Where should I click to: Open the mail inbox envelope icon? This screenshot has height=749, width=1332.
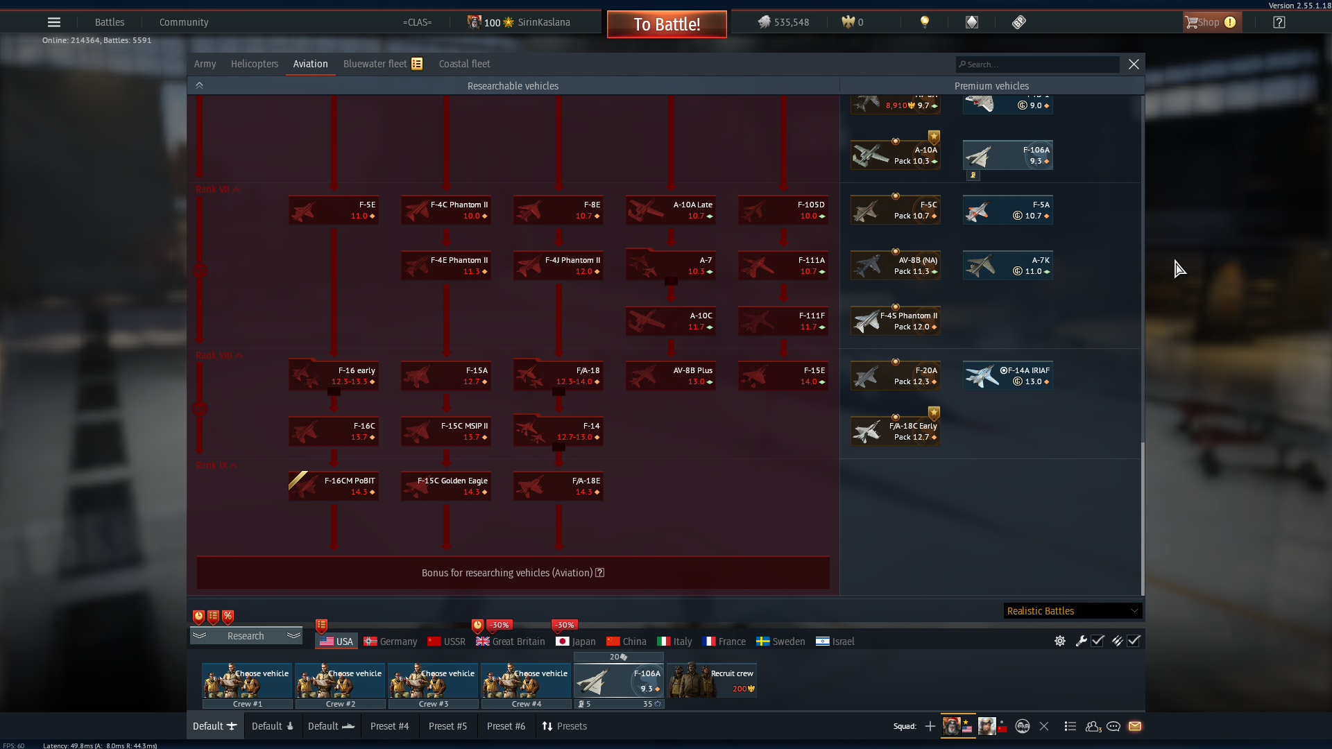click(x=1135, y=726)
